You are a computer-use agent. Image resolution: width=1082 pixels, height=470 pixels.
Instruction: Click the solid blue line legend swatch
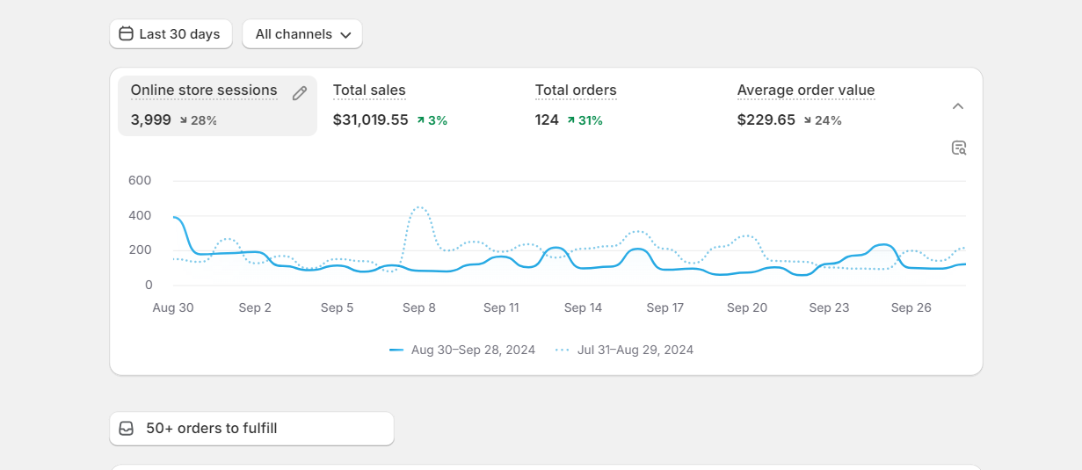tap(396, 350)
